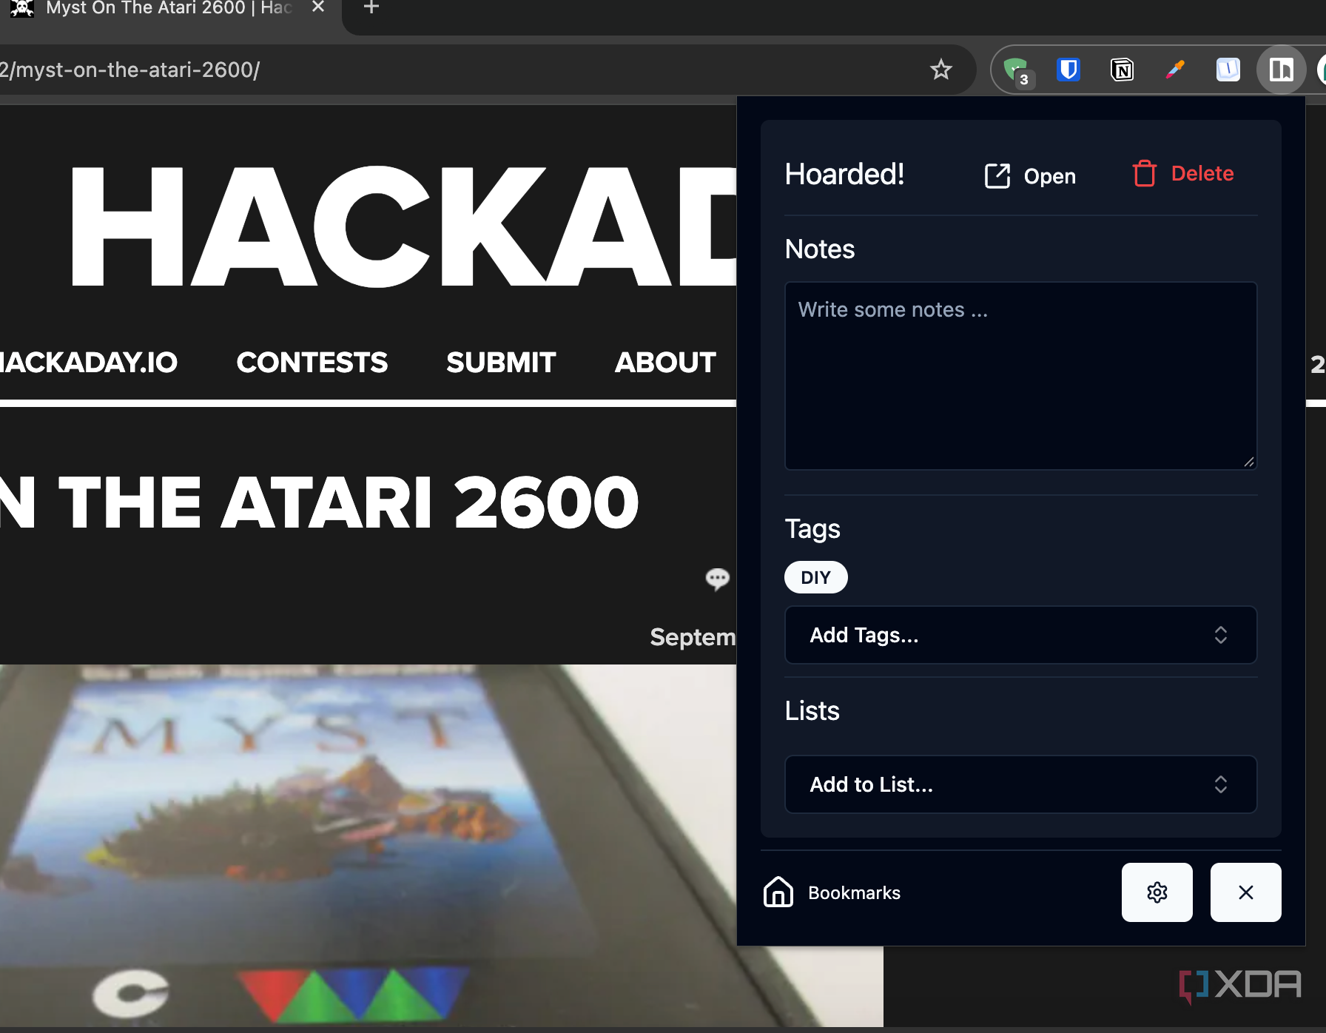Screen dimensions: 1326x1033
Task: Close the Hoarder popup with X button
Action: coord(1246,892)
